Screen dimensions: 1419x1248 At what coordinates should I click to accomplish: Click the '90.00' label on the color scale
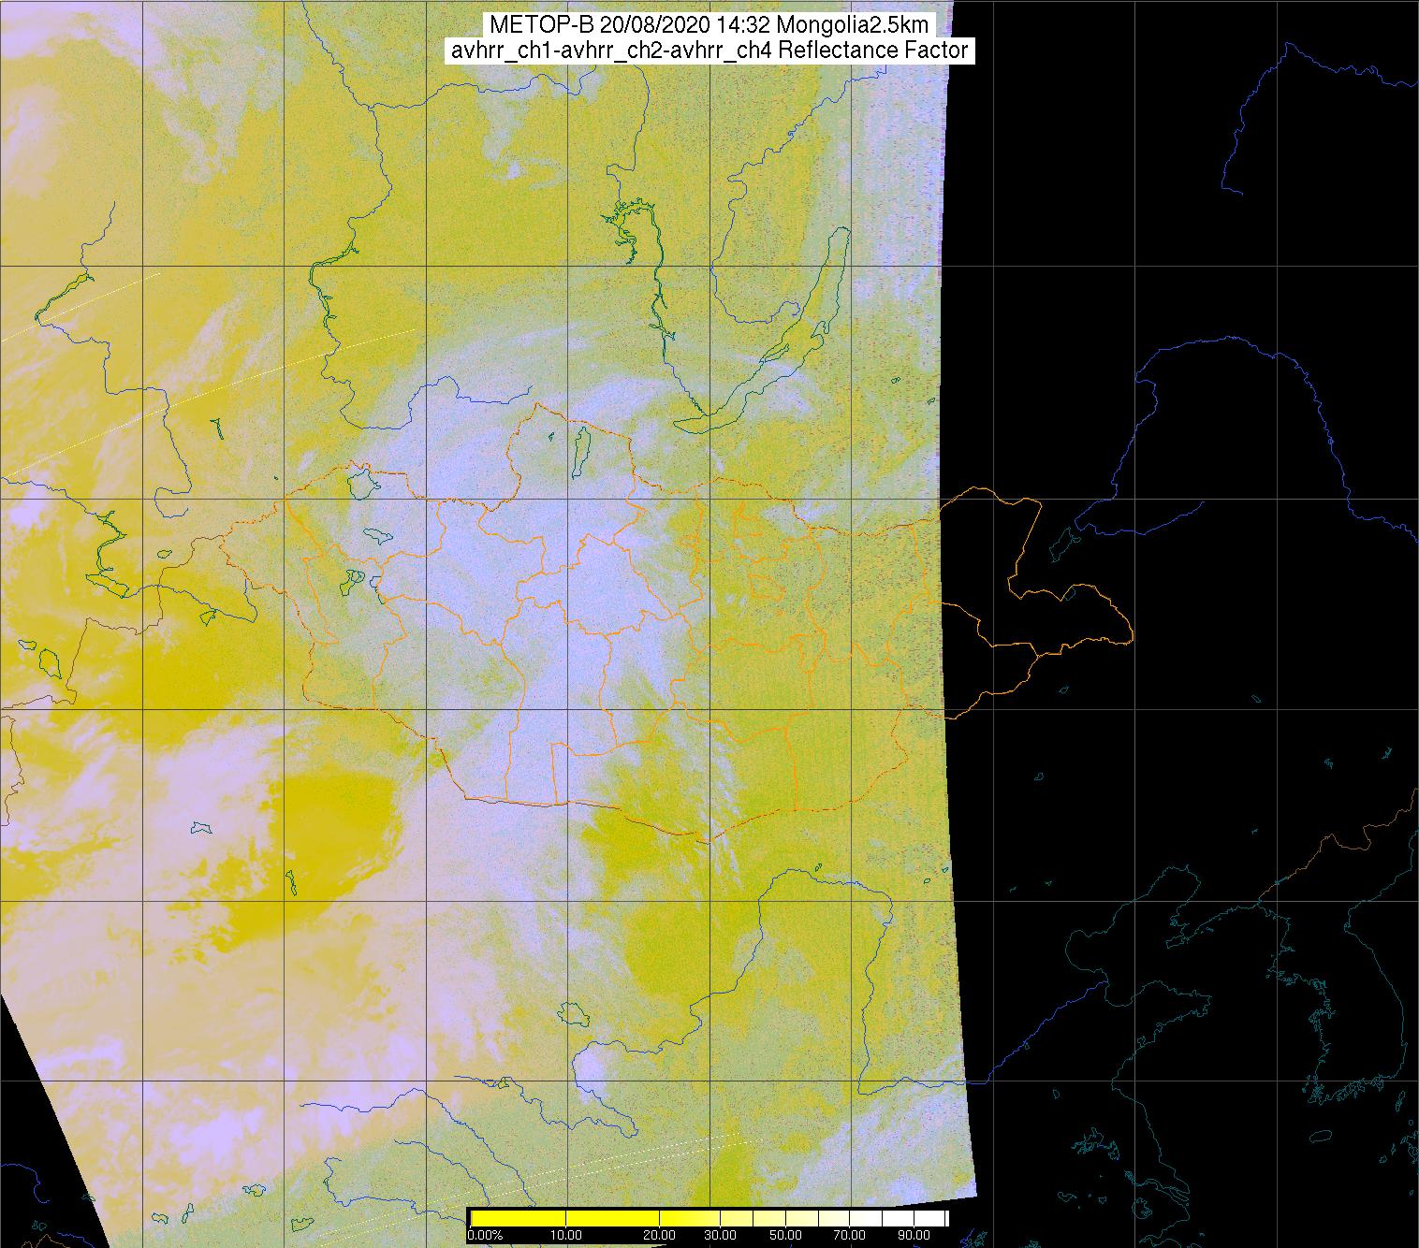click(x=914, y=1235)
